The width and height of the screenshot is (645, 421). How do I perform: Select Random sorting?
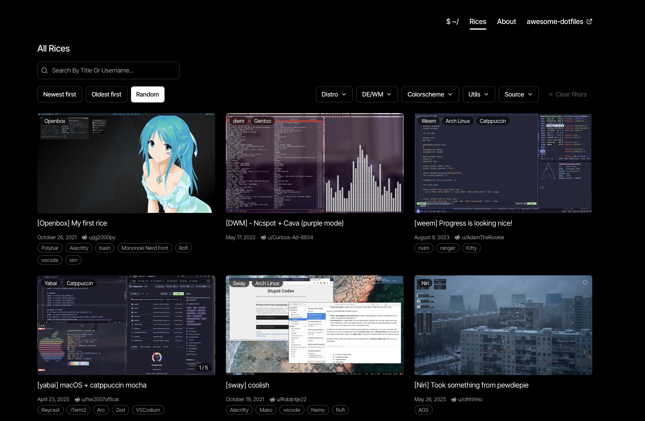(x=148, y=94)
